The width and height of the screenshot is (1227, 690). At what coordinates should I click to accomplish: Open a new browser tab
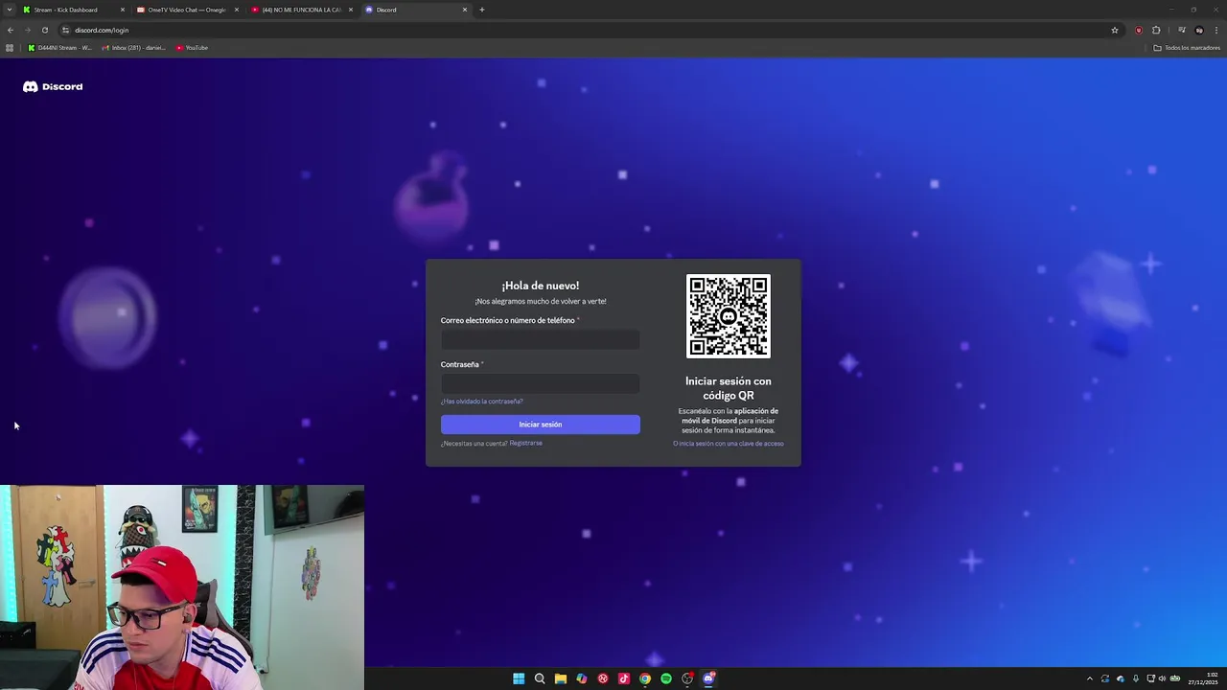click(482, 10)
